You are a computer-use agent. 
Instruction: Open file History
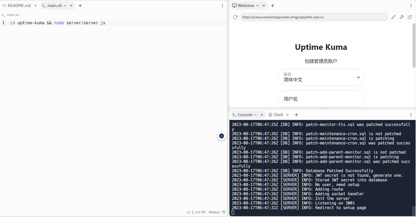[217, 212]
